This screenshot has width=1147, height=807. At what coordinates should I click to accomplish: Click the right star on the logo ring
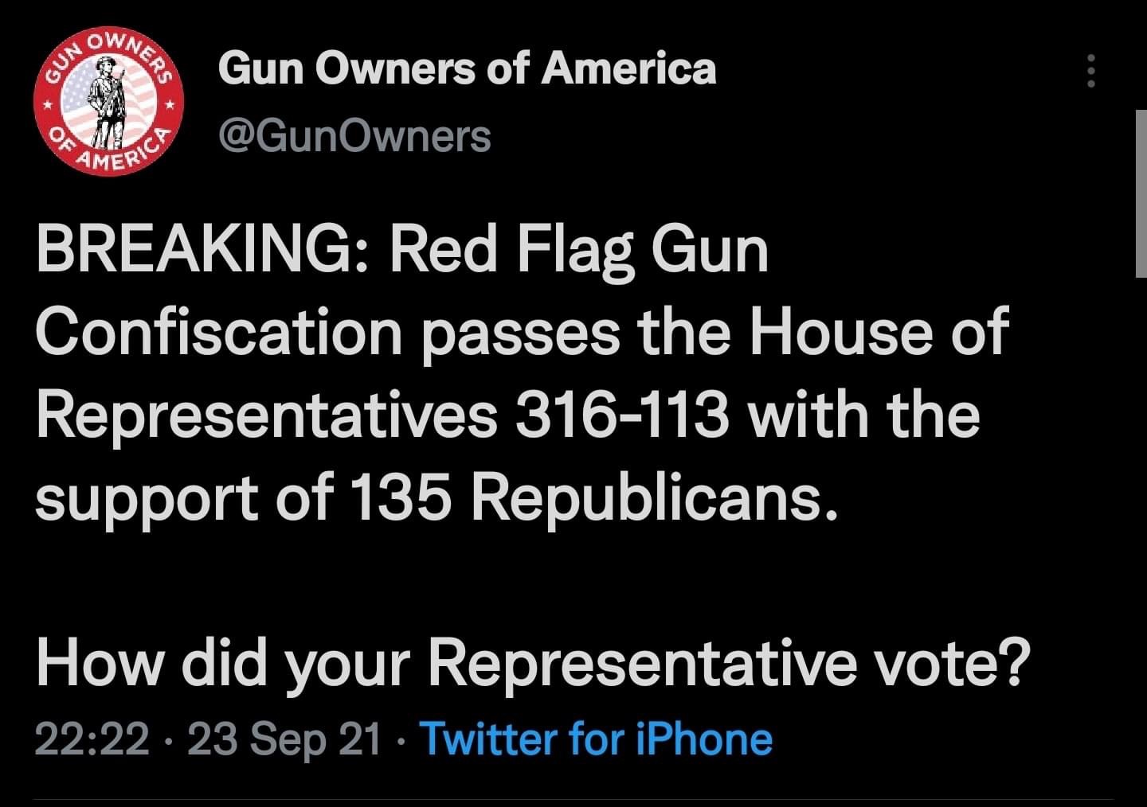point(170,105)
